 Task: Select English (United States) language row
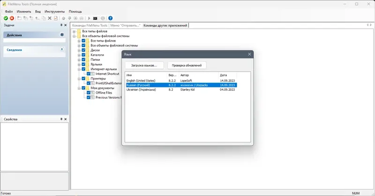181,80
